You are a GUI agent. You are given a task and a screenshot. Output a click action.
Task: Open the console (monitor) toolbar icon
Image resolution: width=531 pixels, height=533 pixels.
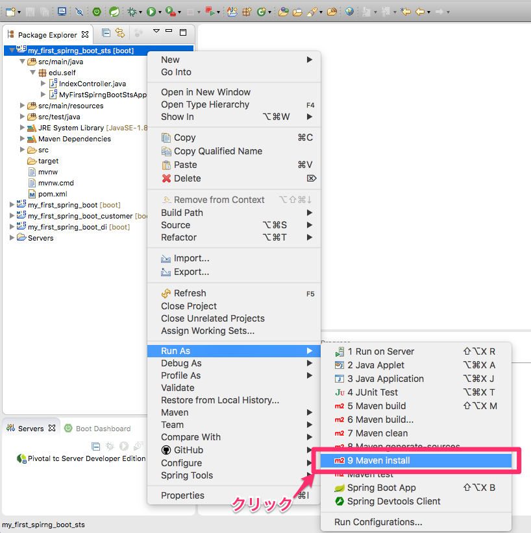click(x=62, y=12)
